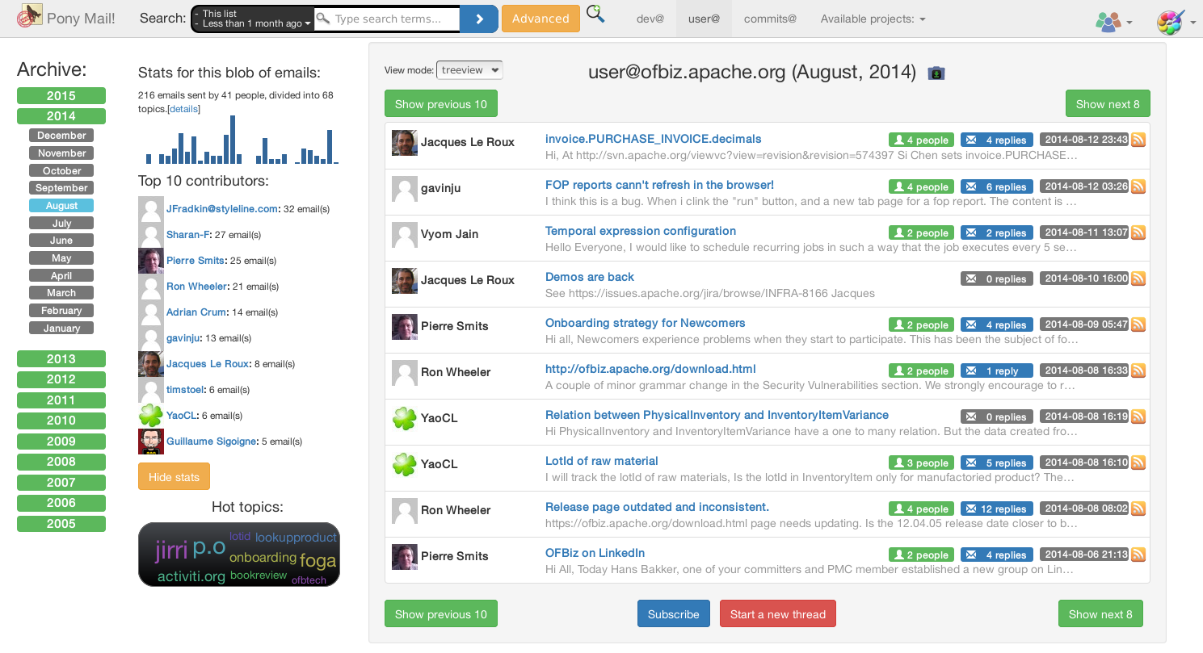This screenshot has width=1203, height=653.
Task: Click the search terms input field
Action: (387, 19)
